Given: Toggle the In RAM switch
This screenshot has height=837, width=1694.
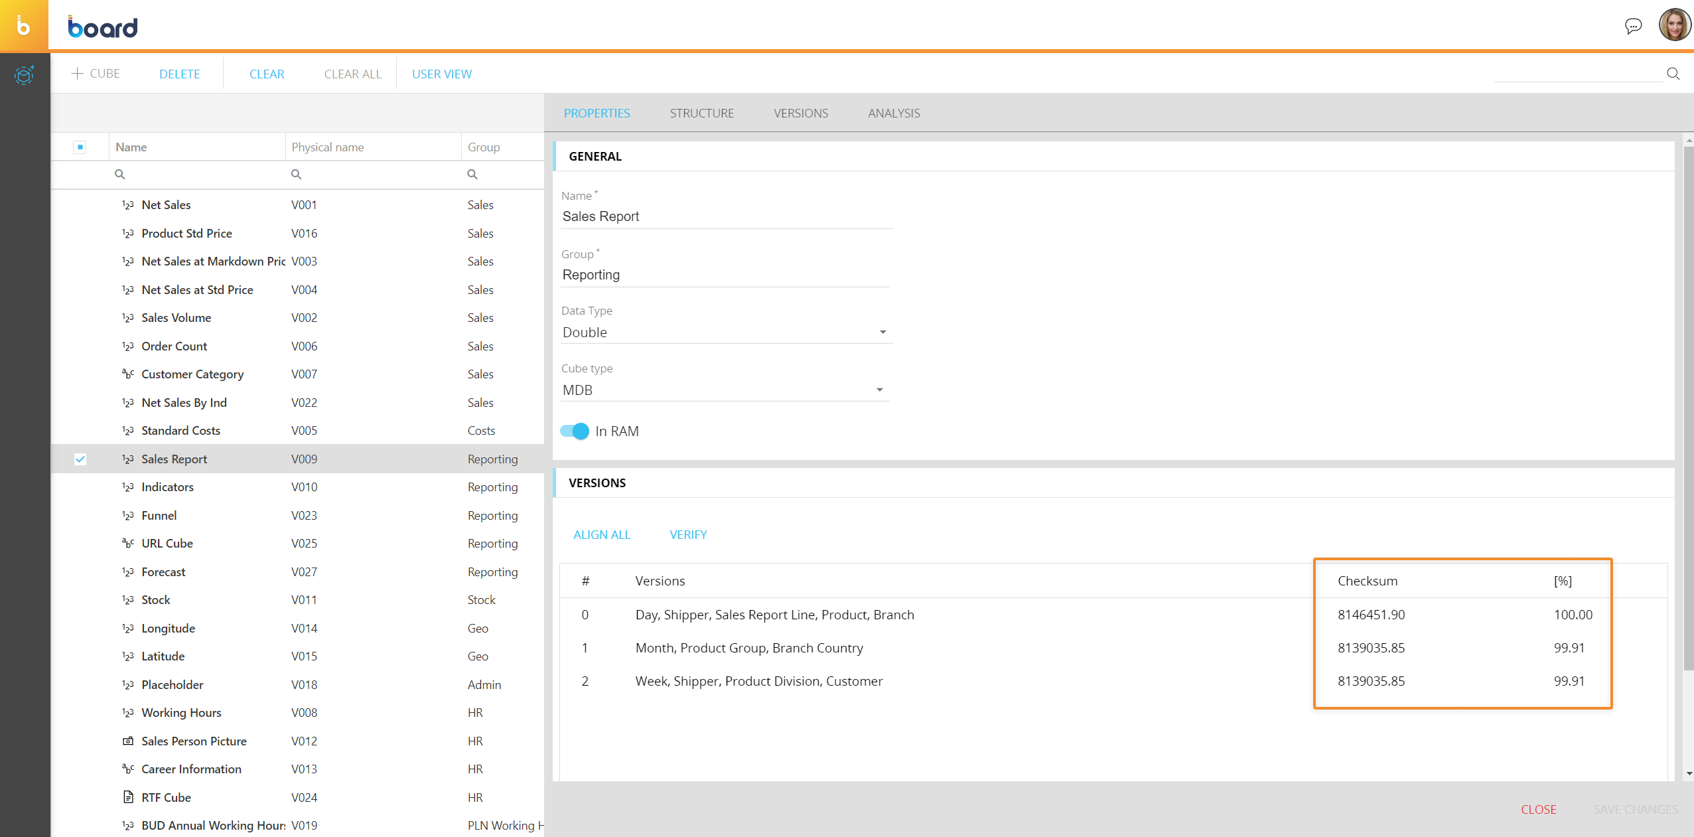Looking at the screenshot, I should click(575, 431).
